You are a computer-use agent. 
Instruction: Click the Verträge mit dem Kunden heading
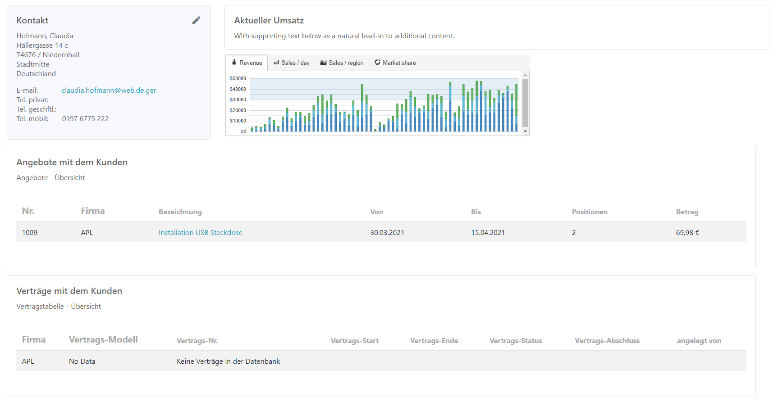coord(69,291)
